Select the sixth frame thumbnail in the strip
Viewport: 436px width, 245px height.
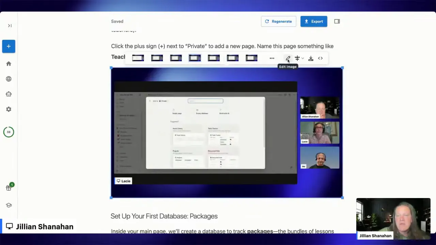coord(233,58)
